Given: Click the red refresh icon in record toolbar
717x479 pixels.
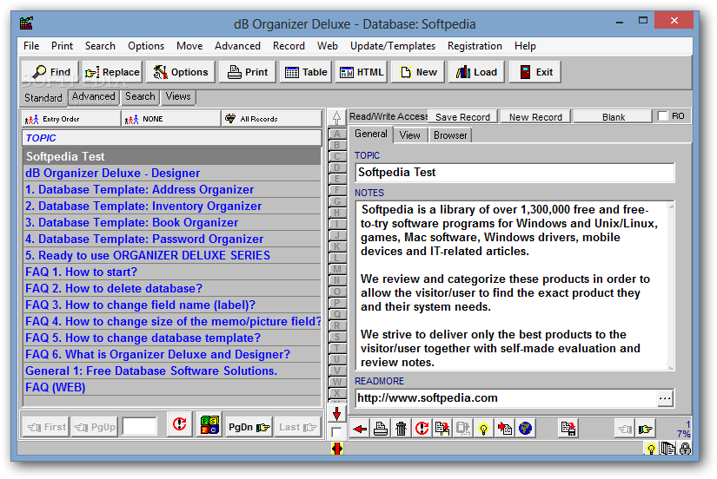Looking at the screenshot, I should [x=422, y=429].
